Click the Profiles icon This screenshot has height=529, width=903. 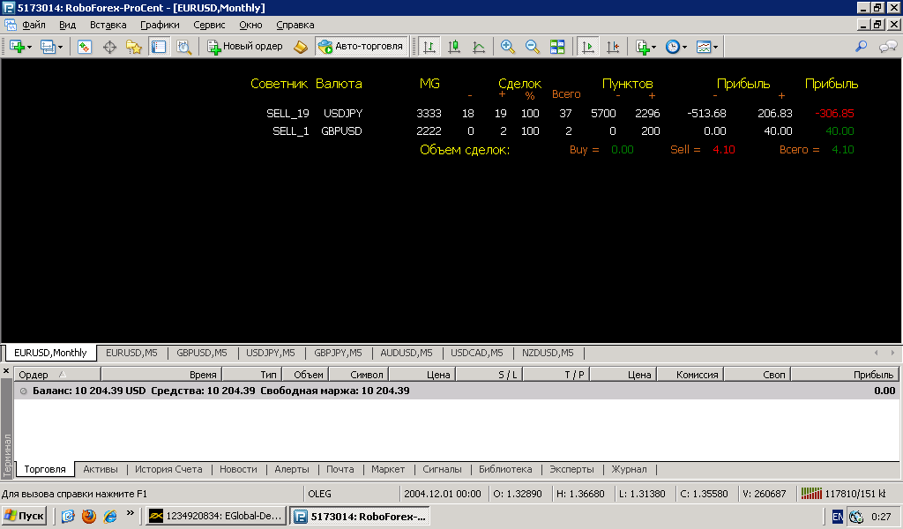48,47
